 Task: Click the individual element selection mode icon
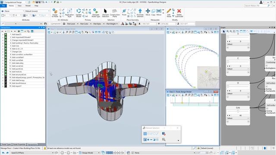(145, 134)
